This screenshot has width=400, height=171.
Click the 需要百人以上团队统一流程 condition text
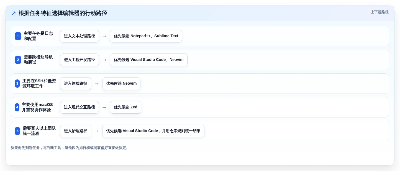click(39, 131)
